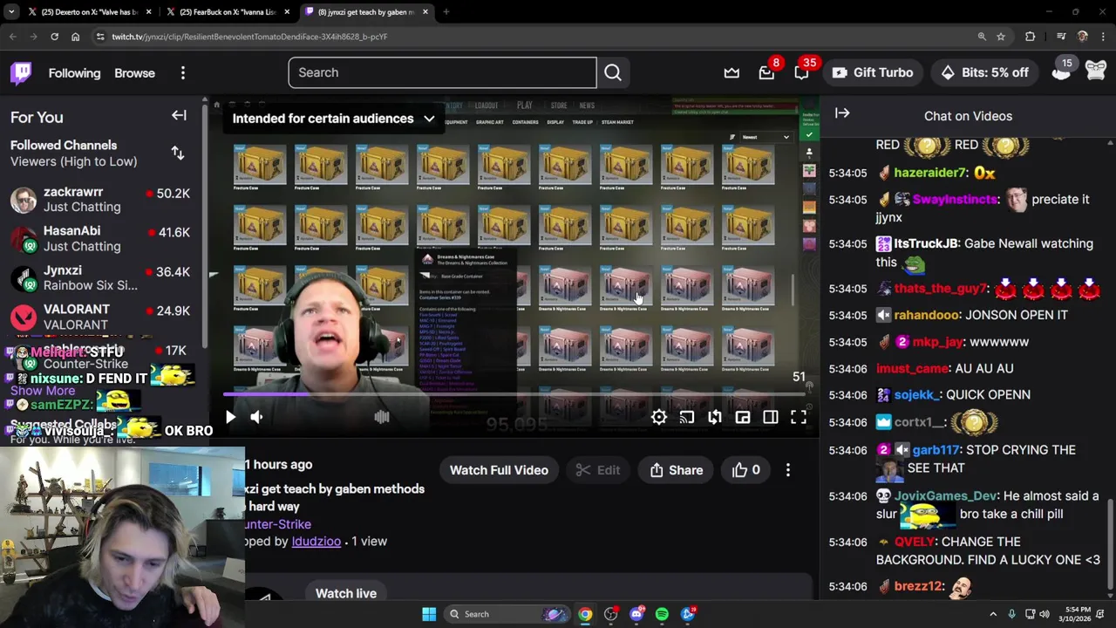Open Discord from the taskbar
Screen dimensions: 1116x628
(636, 614)
